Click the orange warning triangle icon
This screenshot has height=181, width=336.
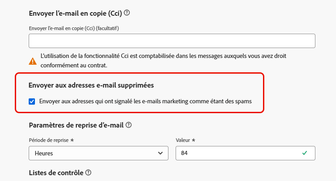tap(33, 61)
